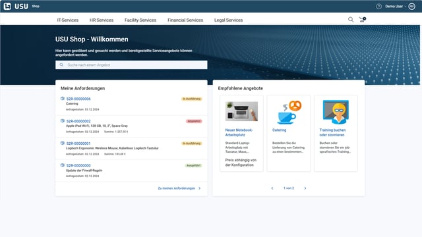Click the USU logo icon
The image size is (422, 237).
7,6
